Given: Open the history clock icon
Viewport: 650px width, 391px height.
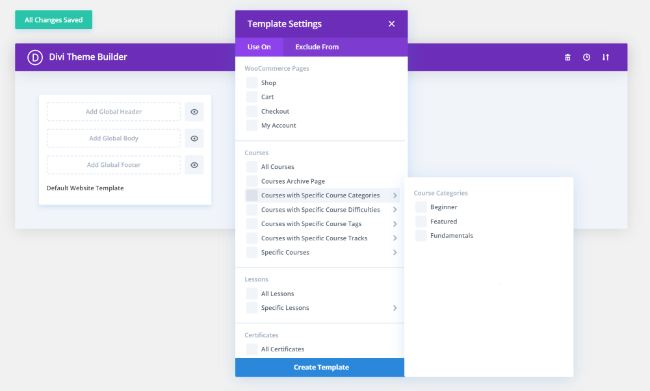Looking at the screenshot, I should [x=586, y=57].
